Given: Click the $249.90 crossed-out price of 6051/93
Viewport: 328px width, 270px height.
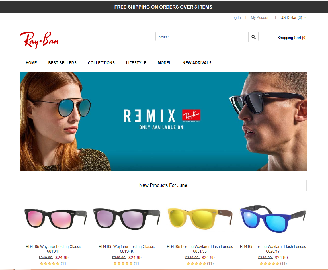Looking at the screenshot, I should click(192, 258).
